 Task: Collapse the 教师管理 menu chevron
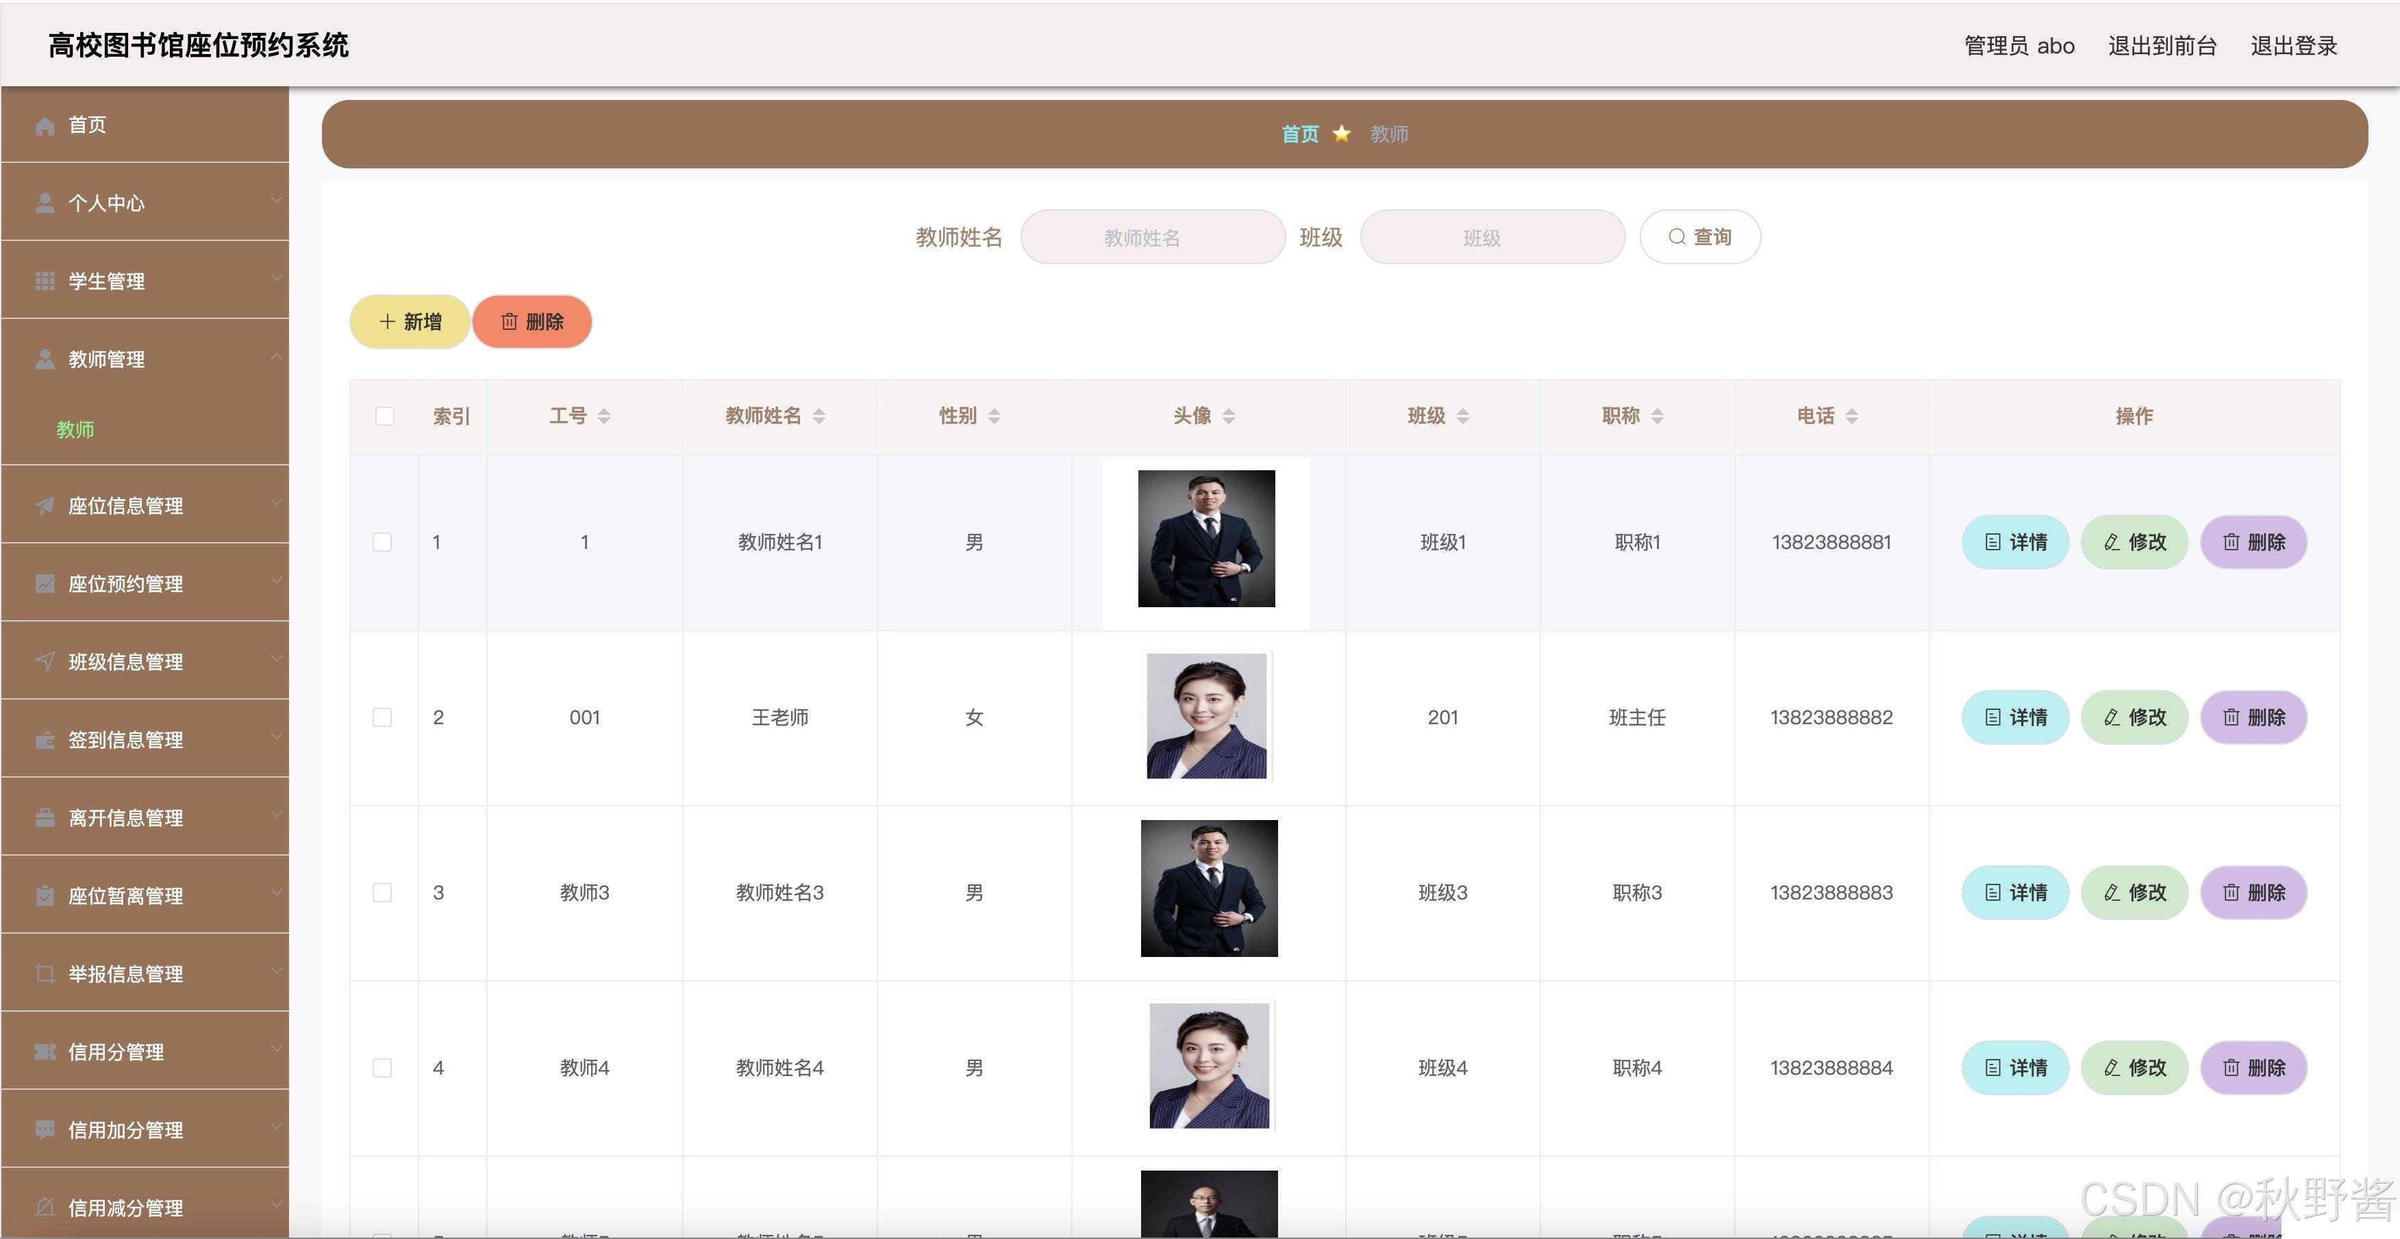pos(276,357)
